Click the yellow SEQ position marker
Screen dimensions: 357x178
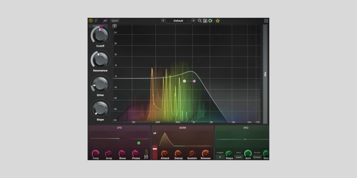point(245,139)
